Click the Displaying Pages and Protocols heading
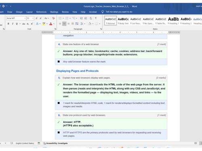 pyautogui.click(x=78, y=71)
